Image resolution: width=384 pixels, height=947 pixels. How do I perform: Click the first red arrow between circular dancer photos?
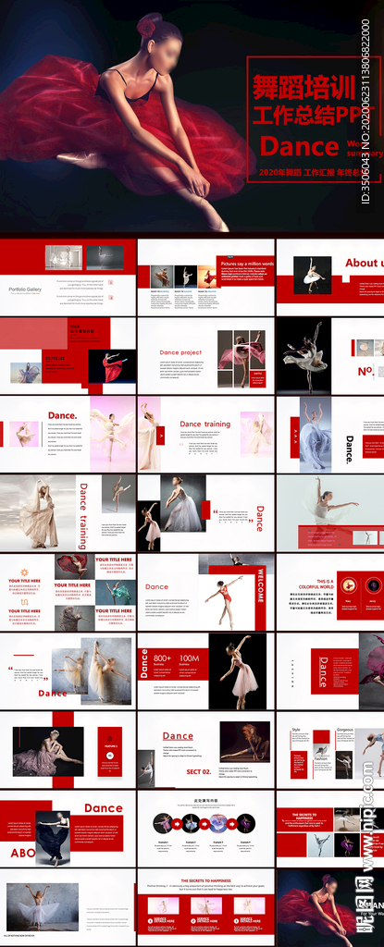coord(177,822)
